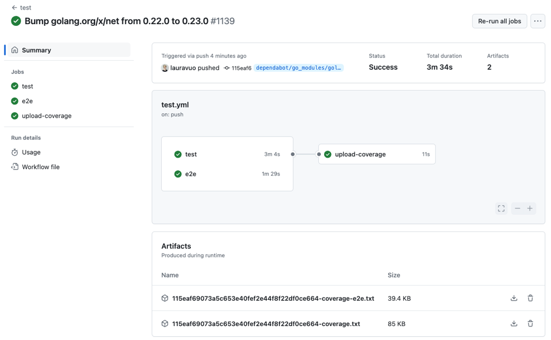
Task: Delete the coverage.txt artifact
Action: [x=530, y=323]
